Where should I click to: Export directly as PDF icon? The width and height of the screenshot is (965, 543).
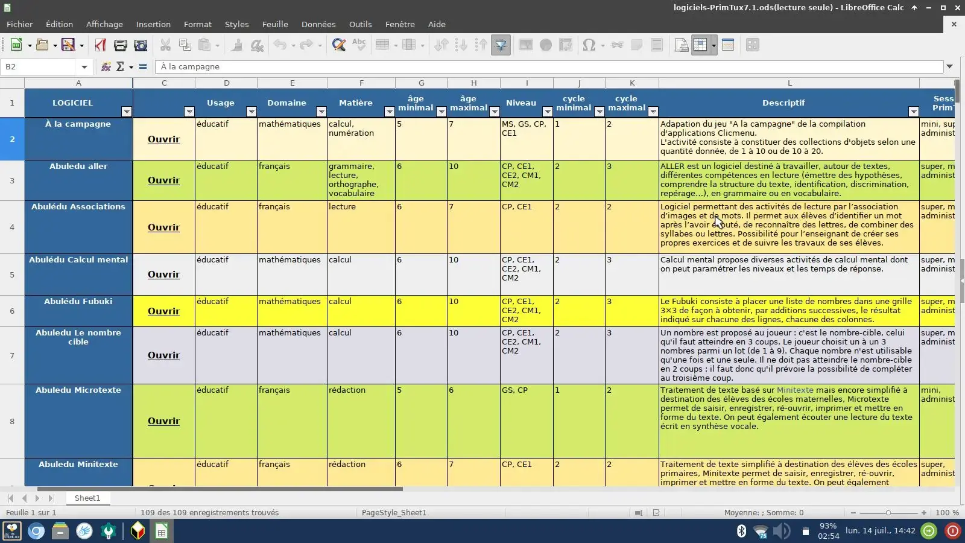point(100,45)
